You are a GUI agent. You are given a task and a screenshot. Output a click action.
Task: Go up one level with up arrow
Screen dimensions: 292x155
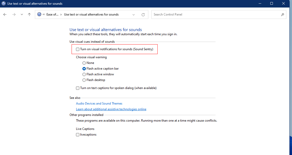click(29, 14)
